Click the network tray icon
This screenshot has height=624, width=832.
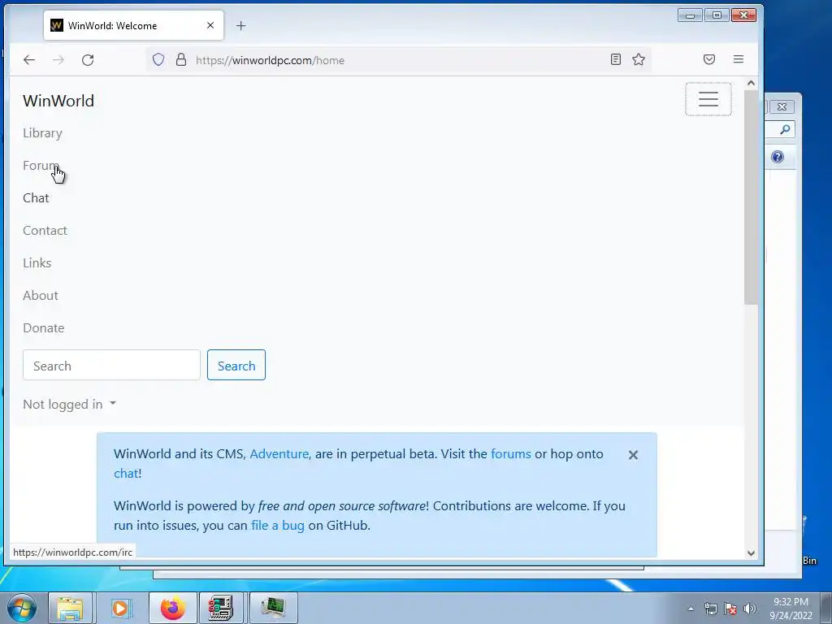click(x=710, y=609)
